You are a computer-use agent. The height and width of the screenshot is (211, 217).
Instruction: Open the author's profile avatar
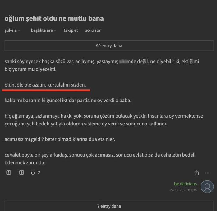click(207, 186)
